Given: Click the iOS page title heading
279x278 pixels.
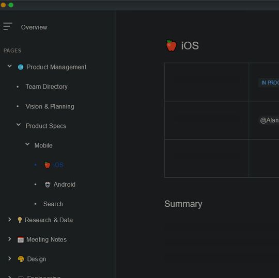Looking at the screenshot, I should 190,46.
